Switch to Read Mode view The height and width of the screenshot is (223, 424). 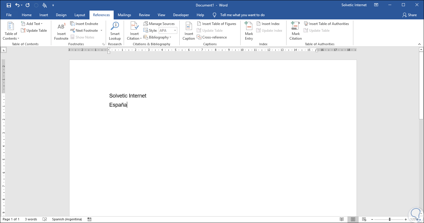pos(342,219)
